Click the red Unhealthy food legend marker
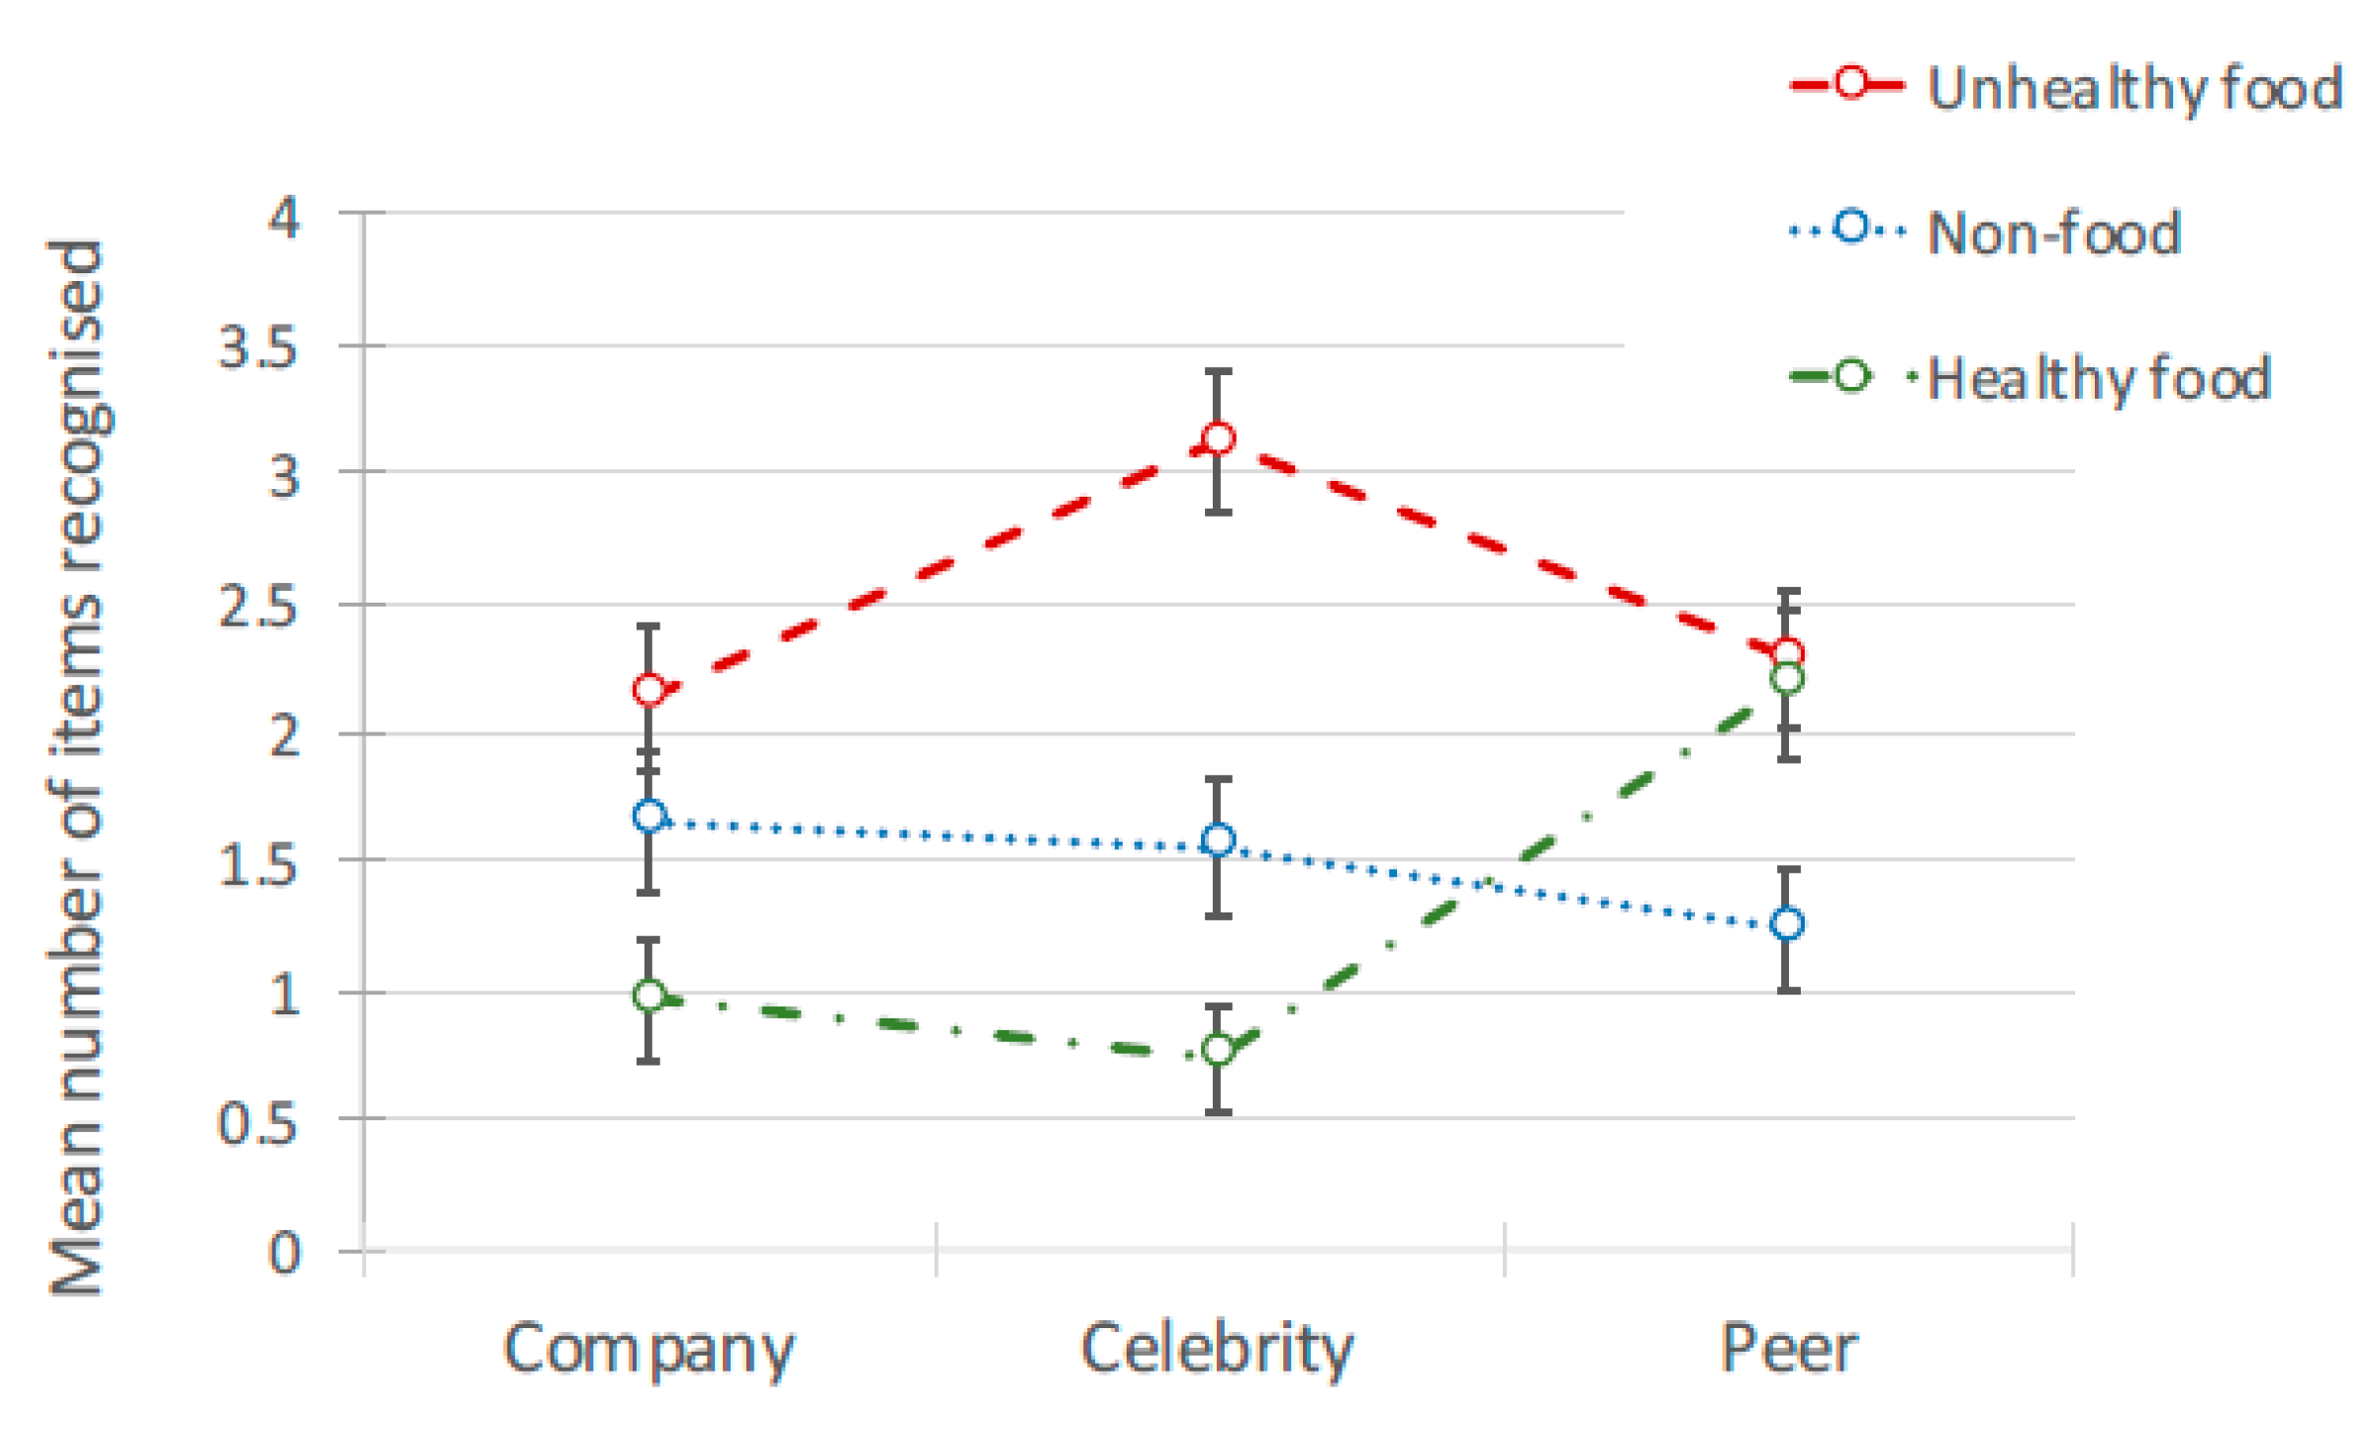The width and height of the screenshot is (2380, 1431). [1848, 83]
